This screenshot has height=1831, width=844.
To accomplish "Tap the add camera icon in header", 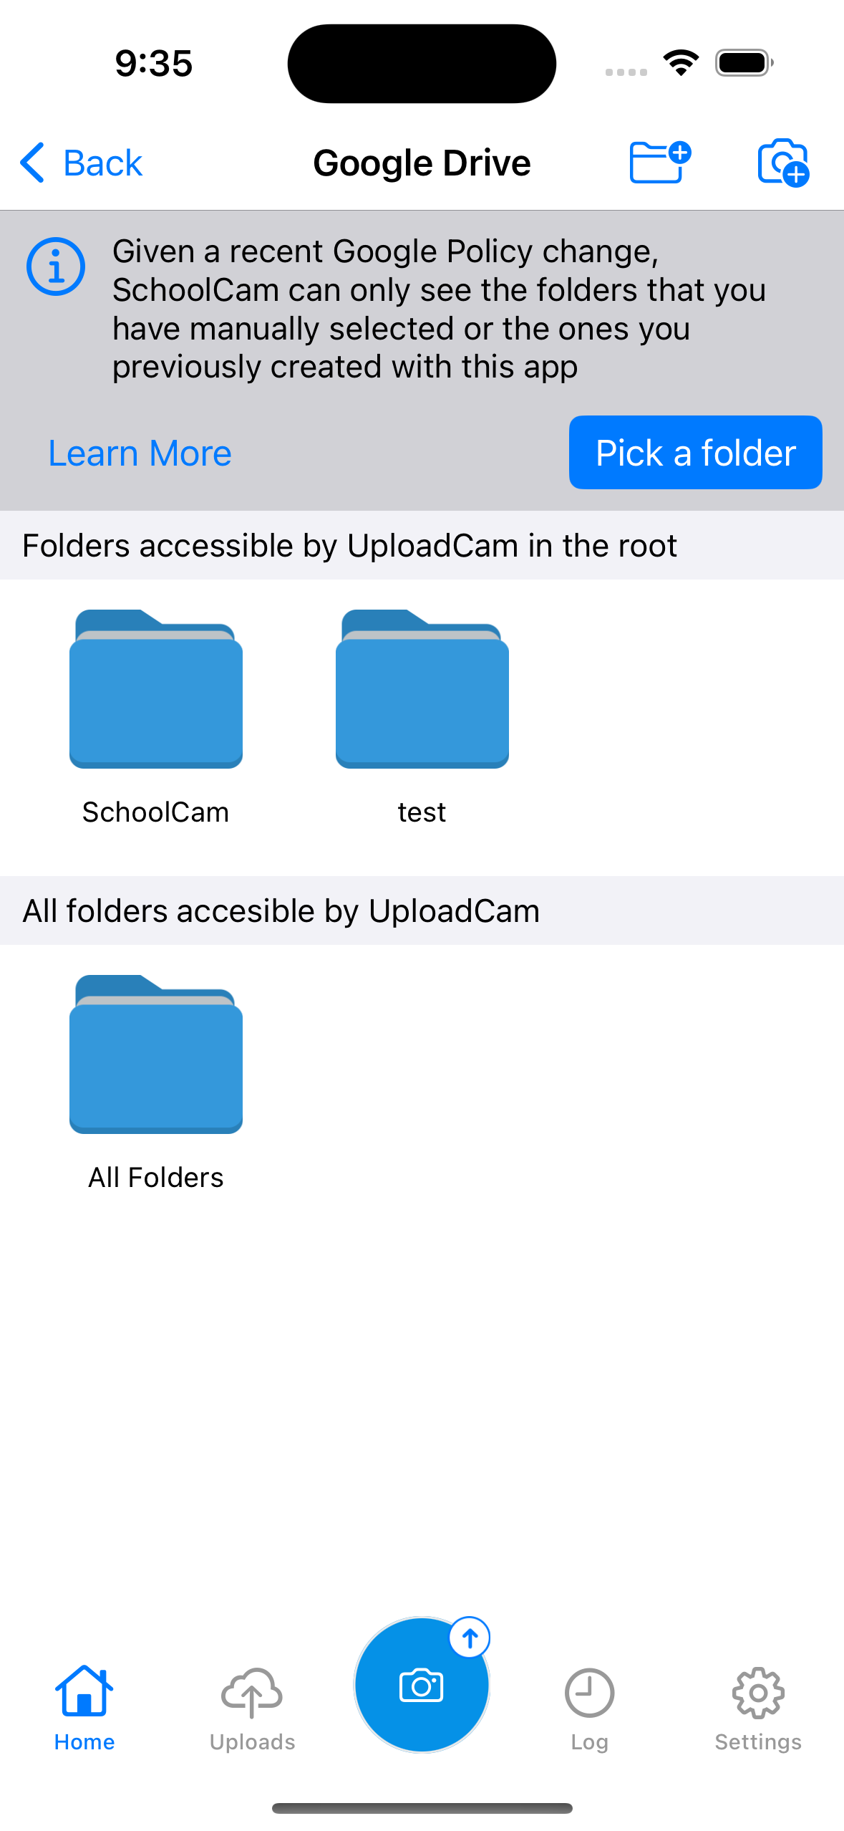I will tap(783, 163).
